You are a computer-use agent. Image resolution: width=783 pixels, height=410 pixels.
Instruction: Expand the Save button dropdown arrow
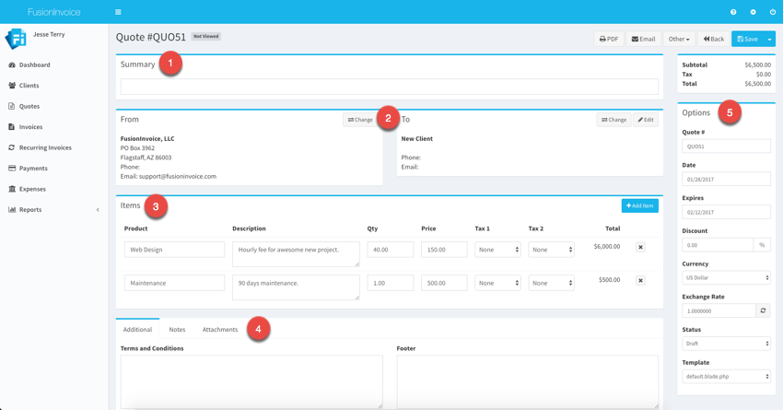(770, 39)
